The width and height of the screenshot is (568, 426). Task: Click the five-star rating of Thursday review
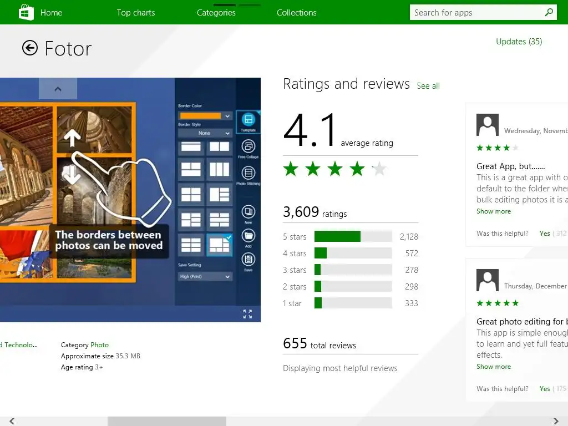[498, 303]
